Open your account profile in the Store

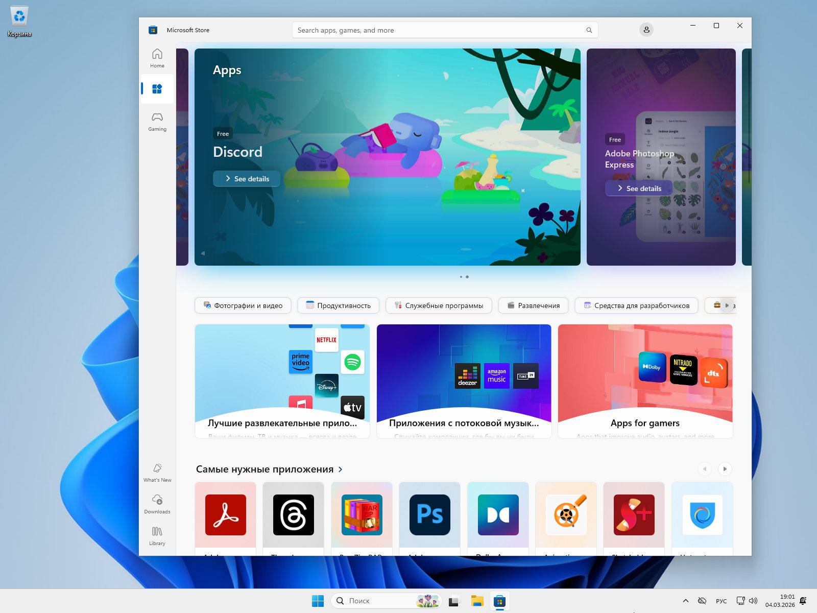click(646, 30)
